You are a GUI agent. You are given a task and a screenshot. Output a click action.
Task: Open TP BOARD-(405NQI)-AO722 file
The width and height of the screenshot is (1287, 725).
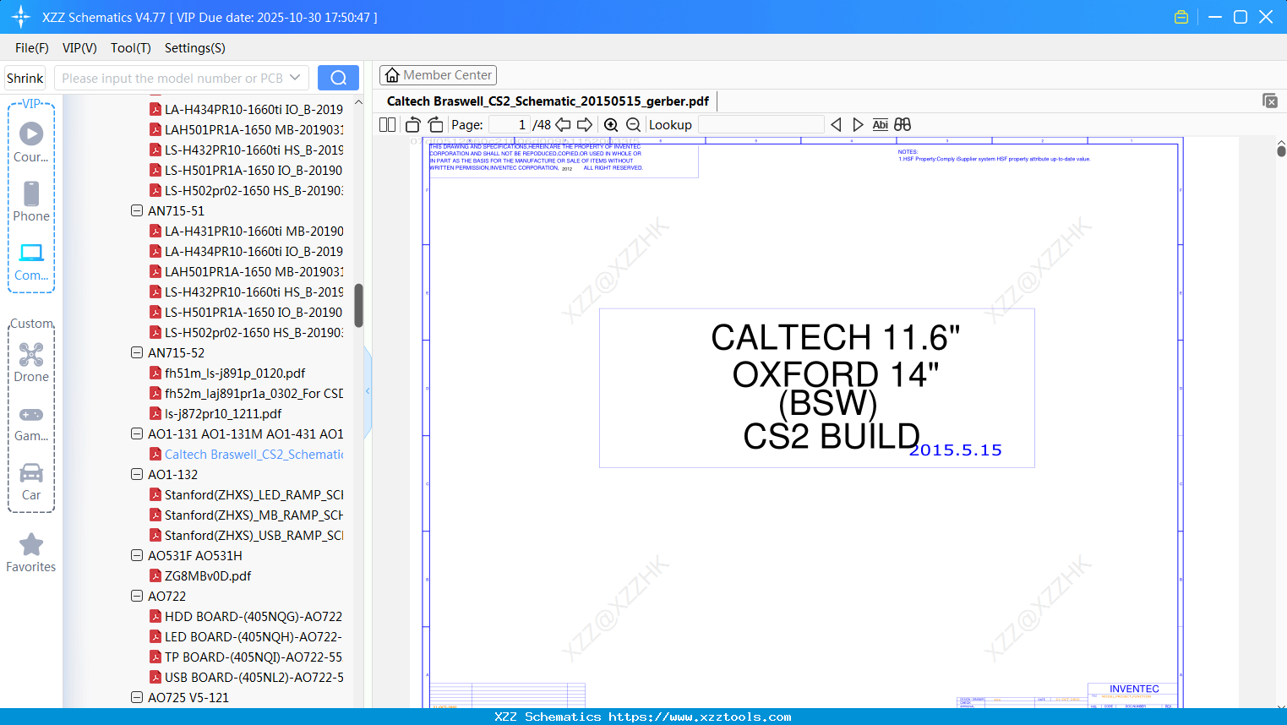254,657
